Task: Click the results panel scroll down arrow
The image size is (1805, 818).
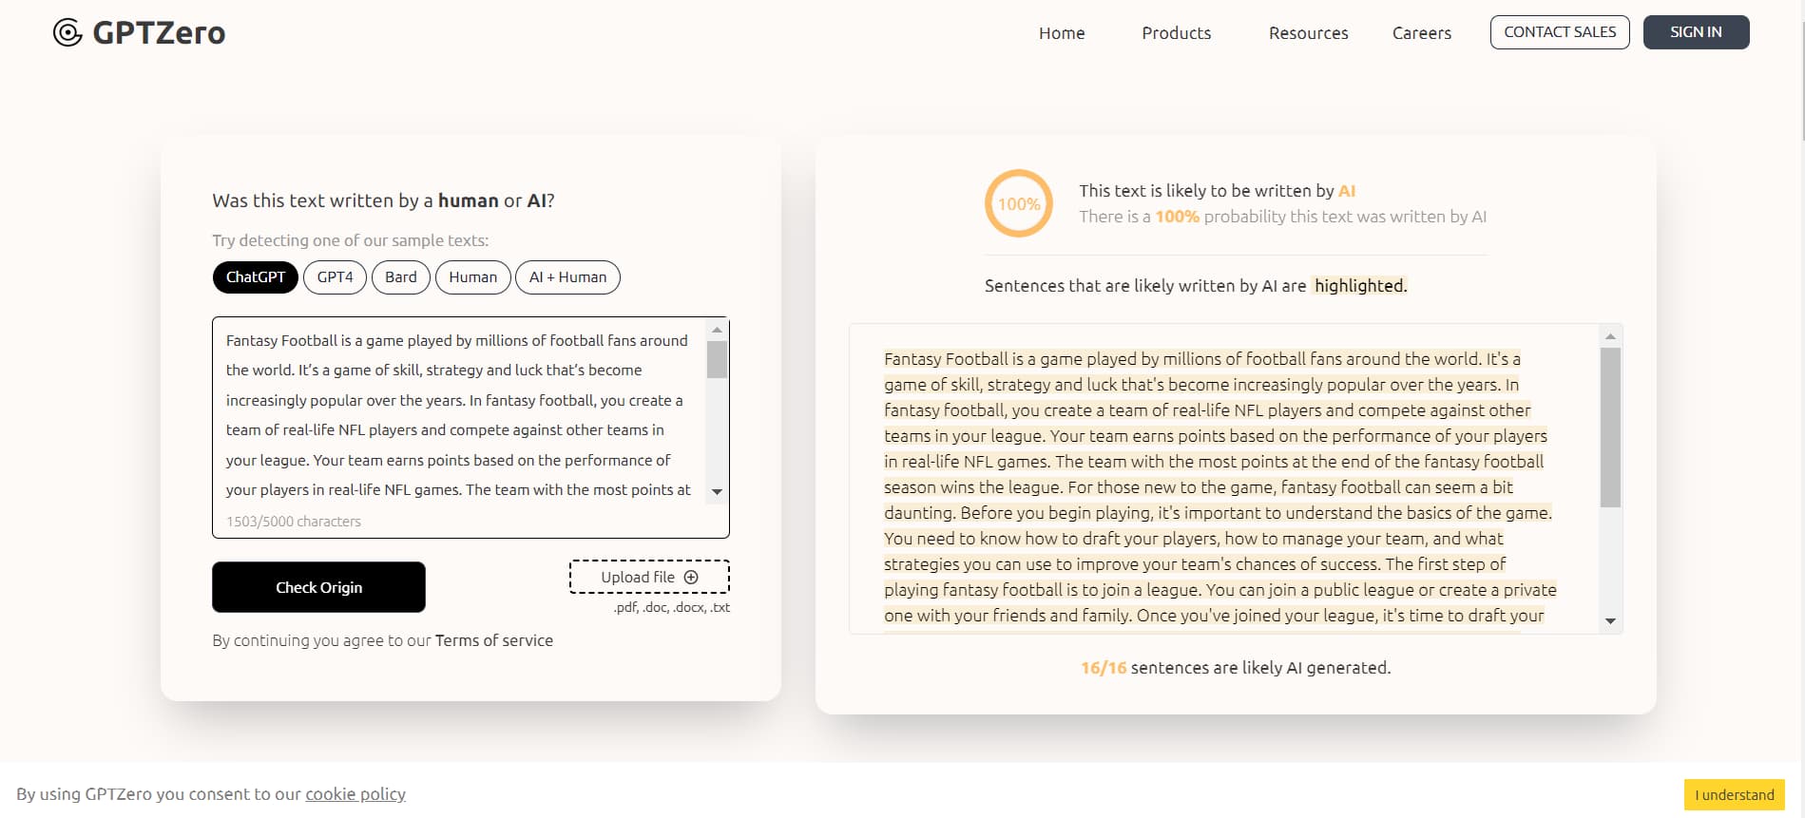Action: click(x=1610, y=620)
